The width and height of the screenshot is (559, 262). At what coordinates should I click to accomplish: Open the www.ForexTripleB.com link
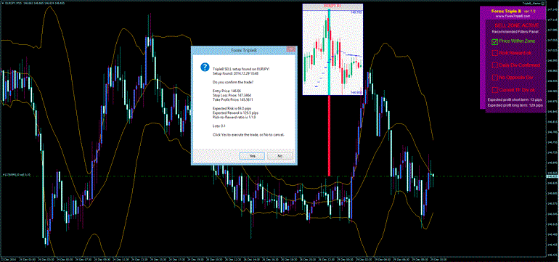(x=513, y=16)
